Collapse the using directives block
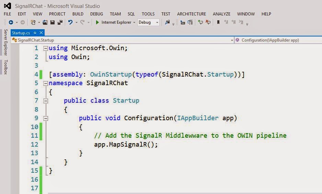Image resolution: width=322 pixels, height=194 pixels. point(46,48)
